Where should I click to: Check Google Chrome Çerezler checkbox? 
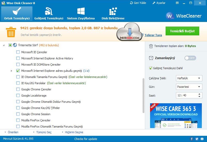(18, 89)
